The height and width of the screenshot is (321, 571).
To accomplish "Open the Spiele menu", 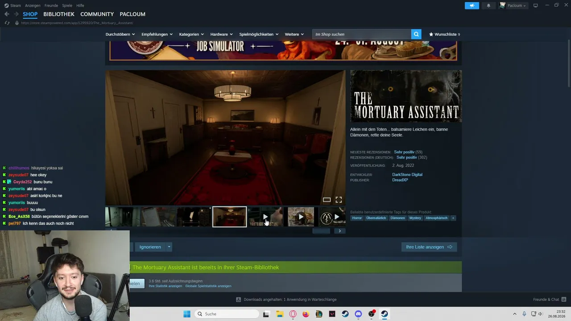I will pos(67,5).
